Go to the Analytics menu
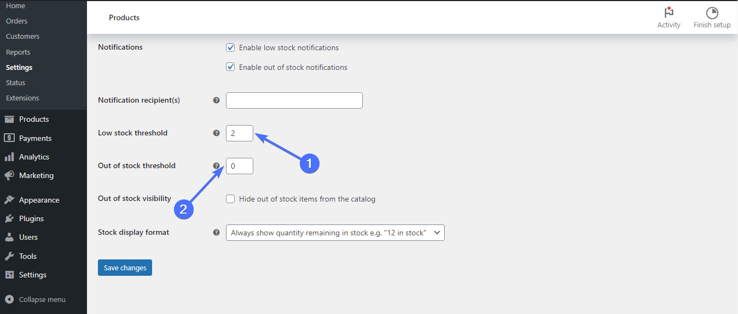Viewport: 738px width, 314px height. [x=34, y=157]
